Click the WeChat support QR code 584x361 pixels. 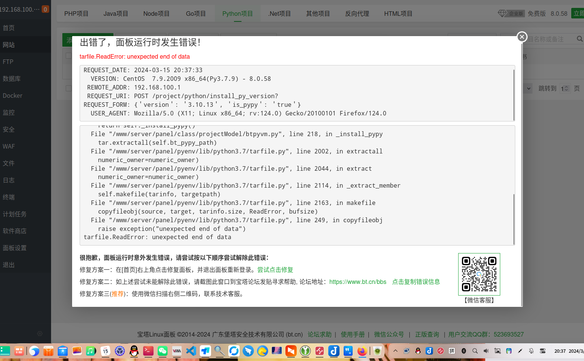(479, 274)
